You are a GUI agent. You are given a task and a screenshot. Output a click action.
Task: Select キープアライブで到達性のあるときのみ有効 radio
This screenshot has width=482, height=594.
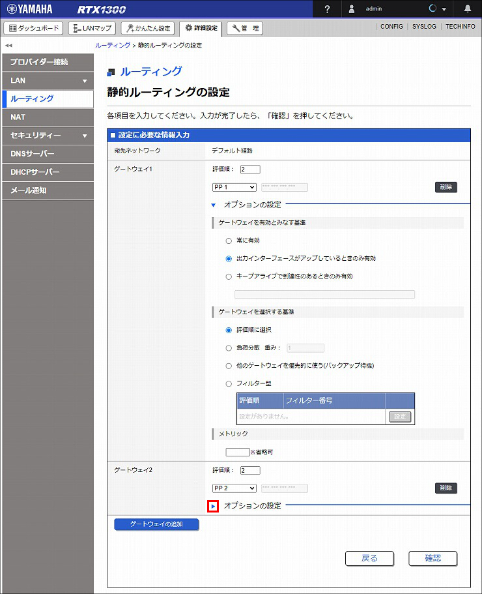229,276
